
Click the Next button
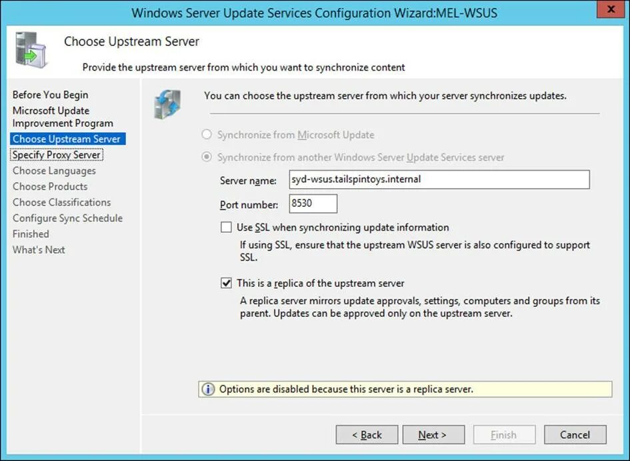(433, 435)
